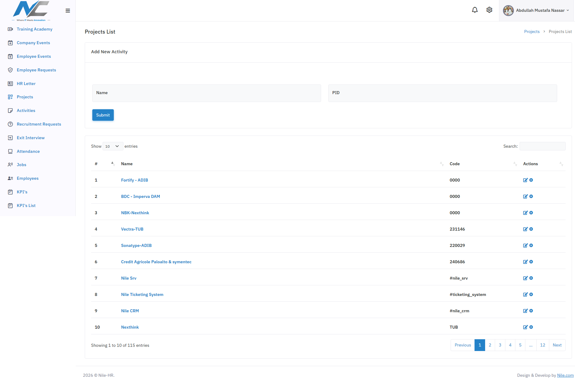Sort the table by Actions column
This screenshot has width=575, height=384.
tap(543, 164)
